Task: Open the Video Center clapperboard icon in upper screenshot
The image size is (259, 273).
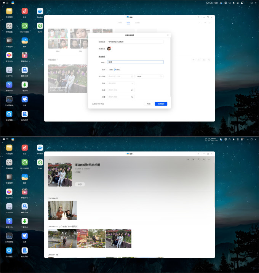Action: (x=24, y=55)
